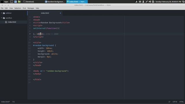Viewport: 185px width, 104px height.
Task: Click the Random Background title line
Action: 51,23
